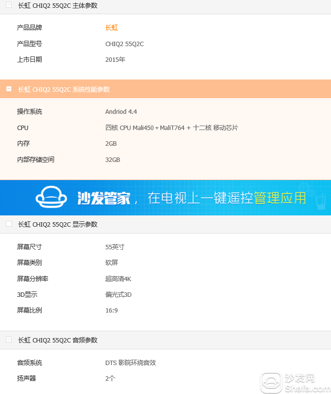Click the 产品型号 label

coord(29,44)
